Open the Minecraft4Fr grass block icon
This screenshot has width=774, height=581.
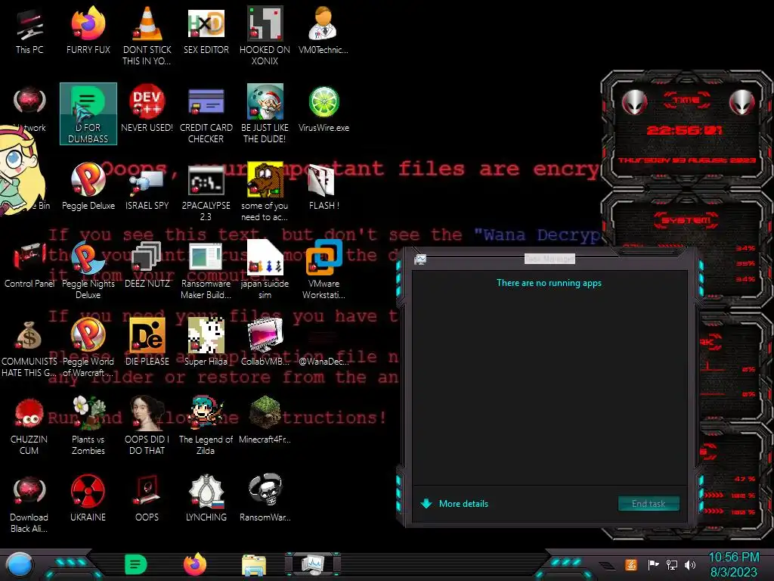click(x=265, y=420)
